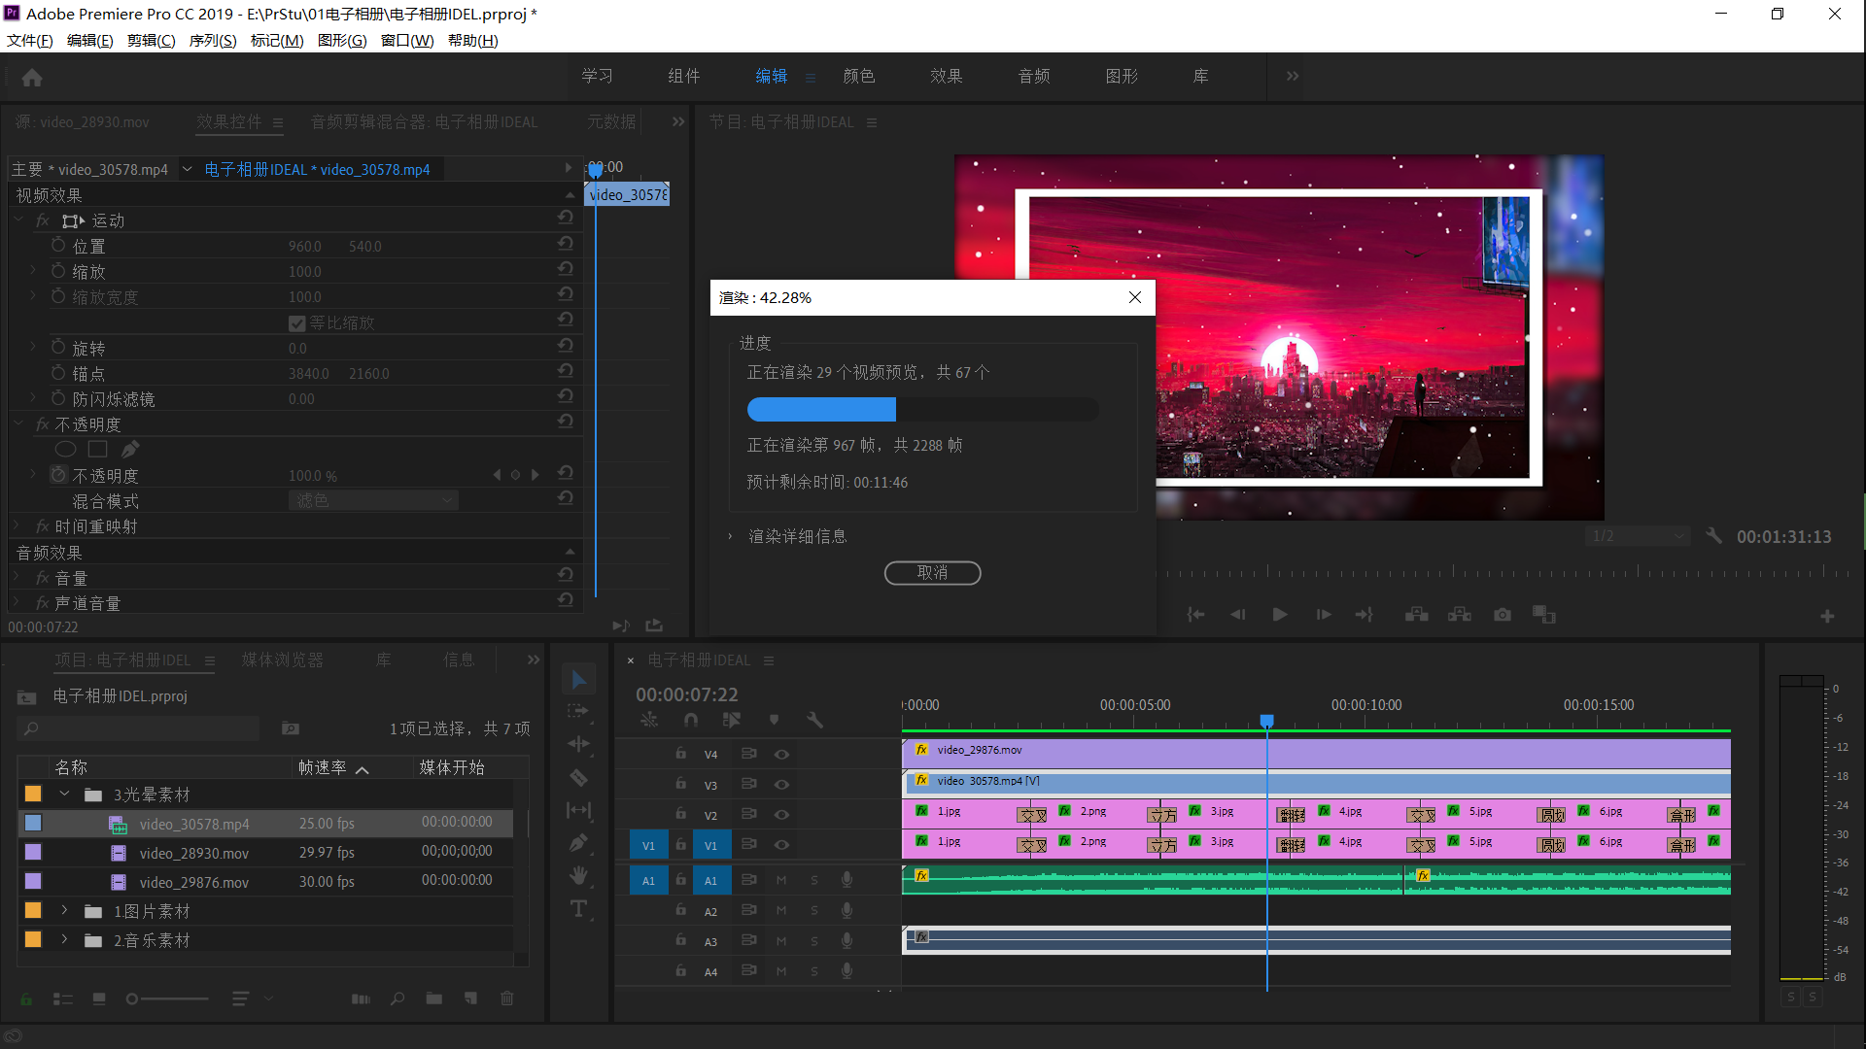The image size is (1866, 1049).
Task: Click the delete trash icon in project panel
Action: coord(507,998)
